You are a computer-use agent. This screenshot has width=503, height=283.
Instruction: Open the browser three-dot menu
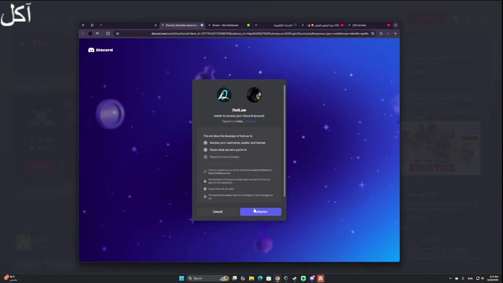coord(83,33)
